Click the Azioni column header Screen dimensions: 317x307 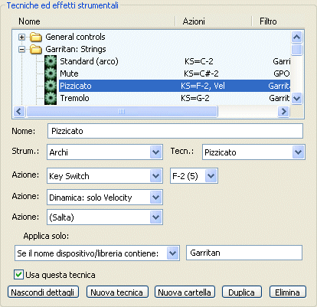194,21
